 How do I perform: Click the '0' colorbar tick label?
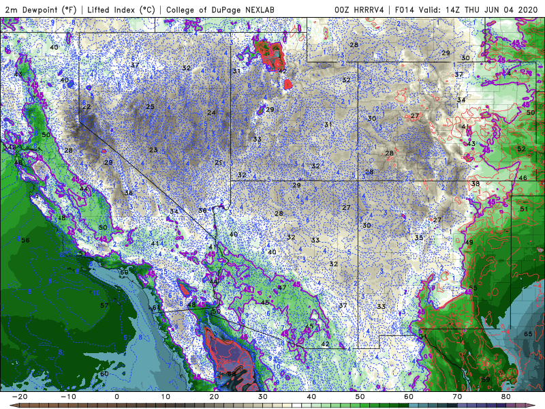pyautogui.click(x=116, y=397)
